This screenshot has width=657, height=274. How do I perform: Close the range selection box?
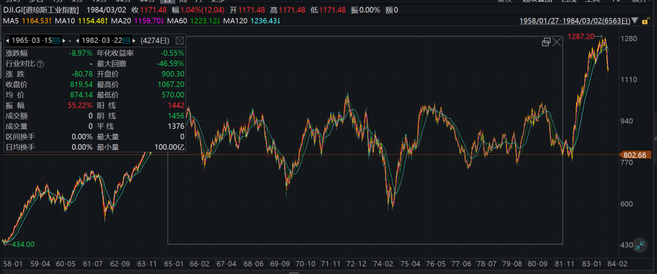(x=557, y=42)
